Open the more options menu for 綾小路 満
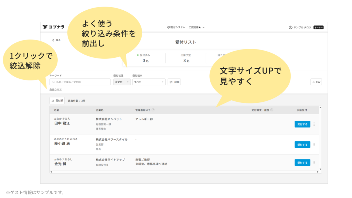 (x=314, y=145)
